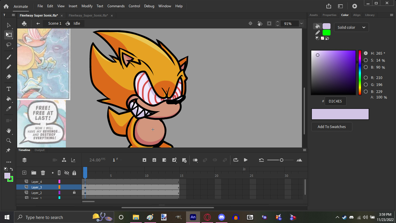396x223 pixels.
Task: Click the hex color D2C4E5 field
Action: click(335, 101)
